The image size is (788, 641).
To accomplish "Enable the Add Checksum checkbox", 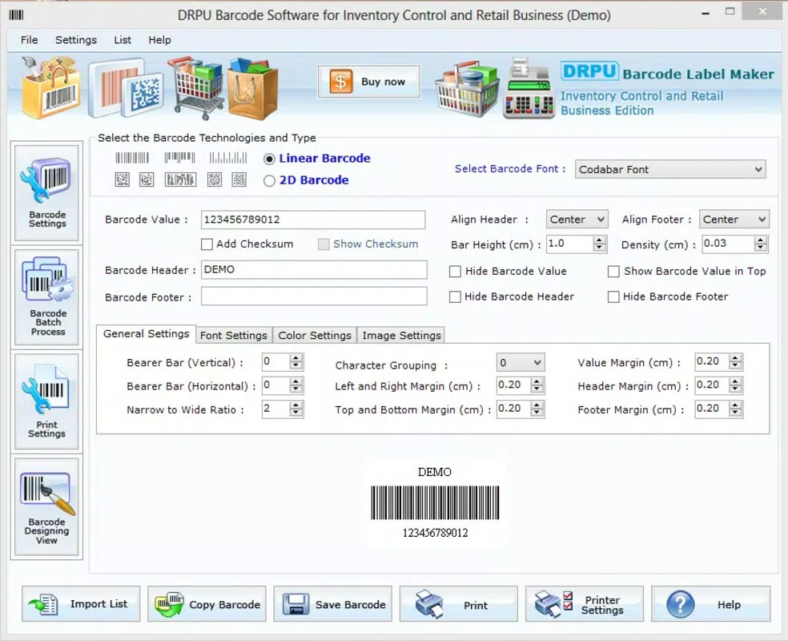I will click(207, 244).
